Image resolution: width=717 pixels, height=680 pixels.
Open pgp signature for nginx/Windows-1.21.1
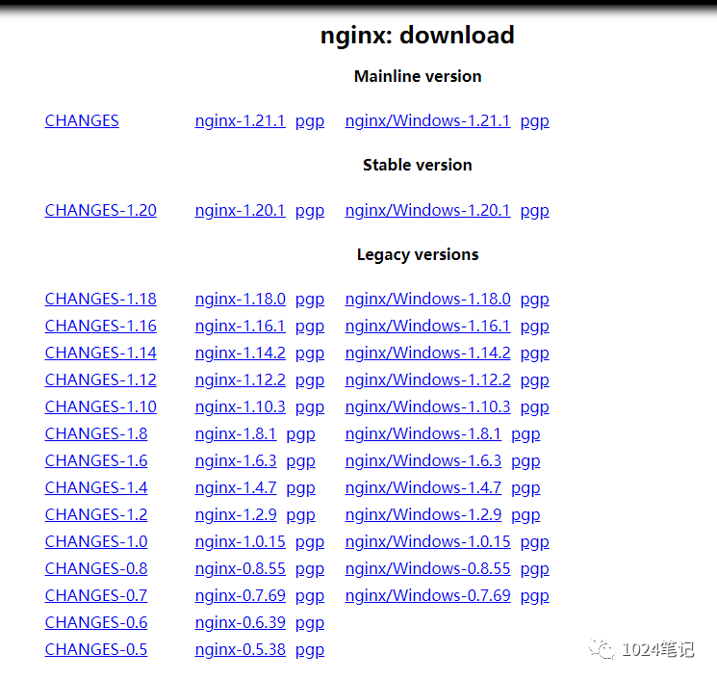(x=534, y=121)
